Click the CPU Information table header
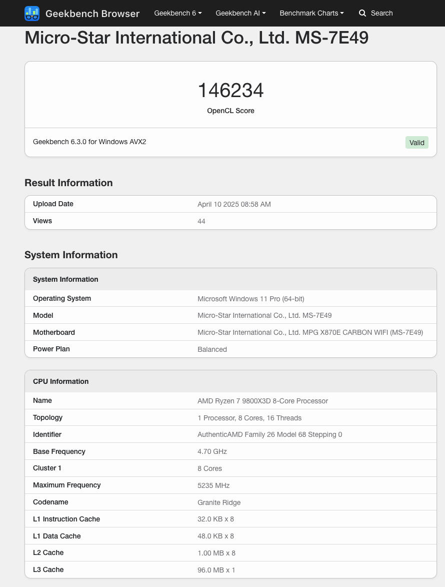This screenshot has width=445, height=587. 230,381
